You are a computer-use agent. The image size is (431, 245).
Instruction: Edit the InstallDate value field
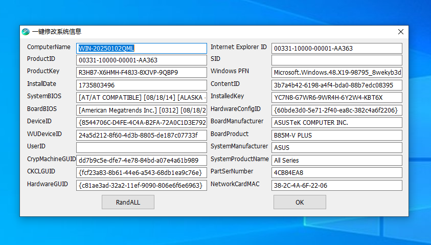[x=142, y=85]
